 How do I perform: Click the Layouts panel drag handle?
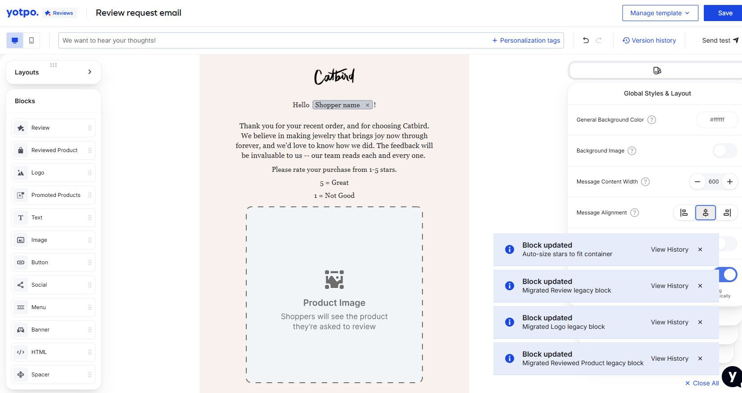click(53, 65)
